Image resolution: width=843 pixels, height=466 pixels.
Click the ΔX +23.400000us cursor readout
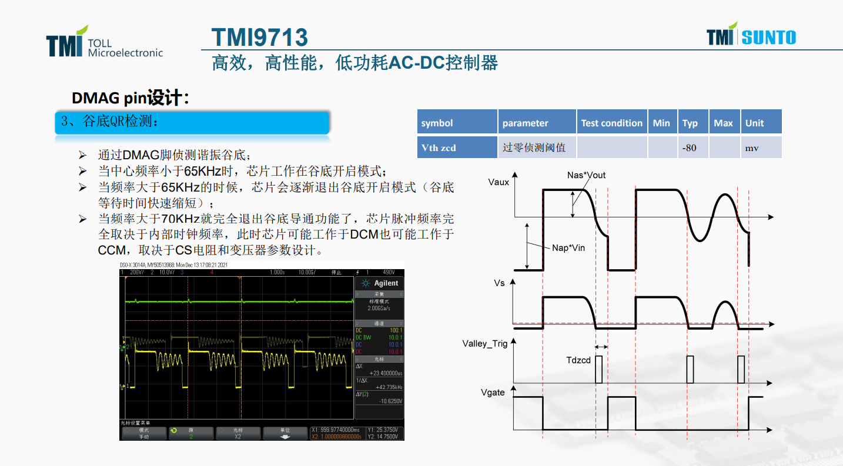coord(379,369)
